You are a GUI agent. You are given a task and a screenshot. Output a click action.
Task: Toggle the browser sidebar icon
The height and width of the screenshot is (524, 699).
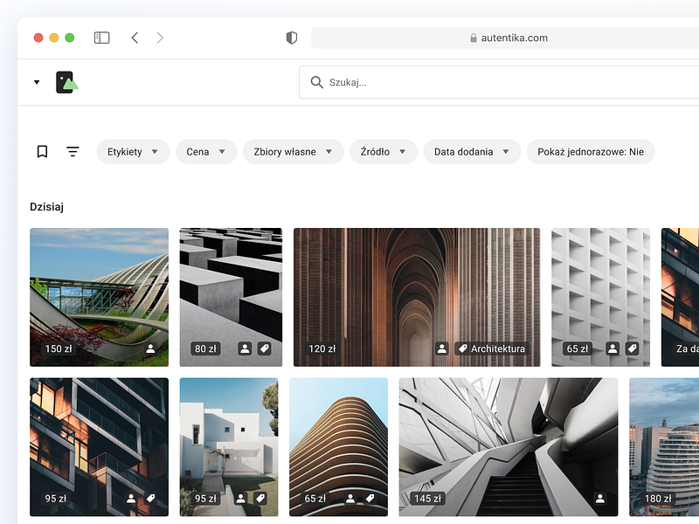tap(101, 38)
